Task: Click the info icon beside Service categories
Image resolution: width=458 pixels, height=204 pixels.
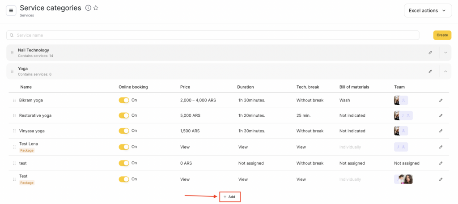Action: tap(88, 8)
